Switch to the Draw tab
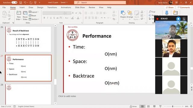The height and width of the screenshot is (108, 193). (x=31, y=7)
